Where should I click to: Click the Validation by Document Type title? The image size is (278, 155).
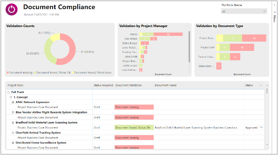pyautogui.click(x=220, y=26)
